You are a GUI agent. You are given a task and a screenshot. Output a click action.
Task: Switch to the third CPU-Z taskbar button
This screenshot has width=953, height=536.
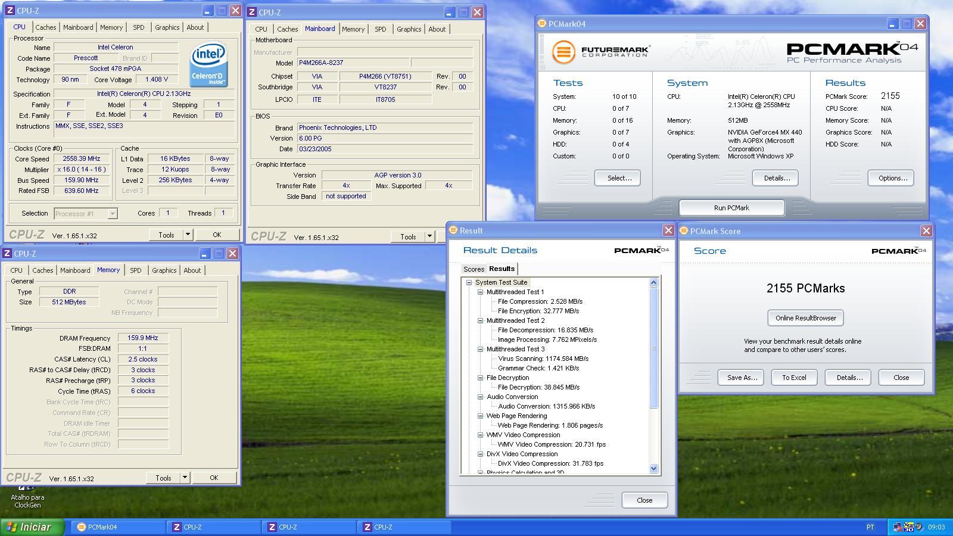404,527
